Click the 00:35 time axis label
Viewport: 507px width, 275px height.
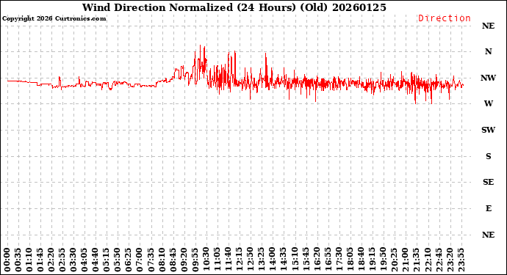18,260
